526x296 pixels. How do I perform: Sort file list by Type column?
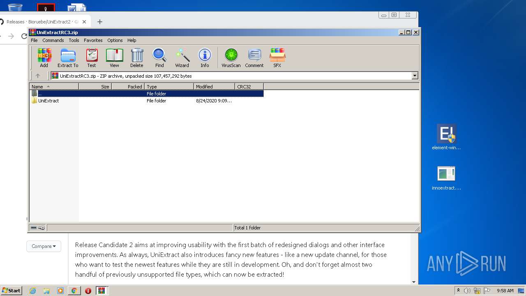169,86
